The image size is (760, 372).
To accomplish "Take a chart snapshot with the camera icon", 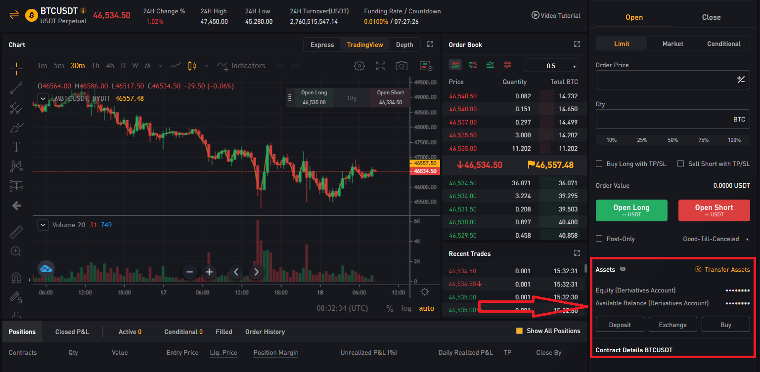I will tap(402, 65).
